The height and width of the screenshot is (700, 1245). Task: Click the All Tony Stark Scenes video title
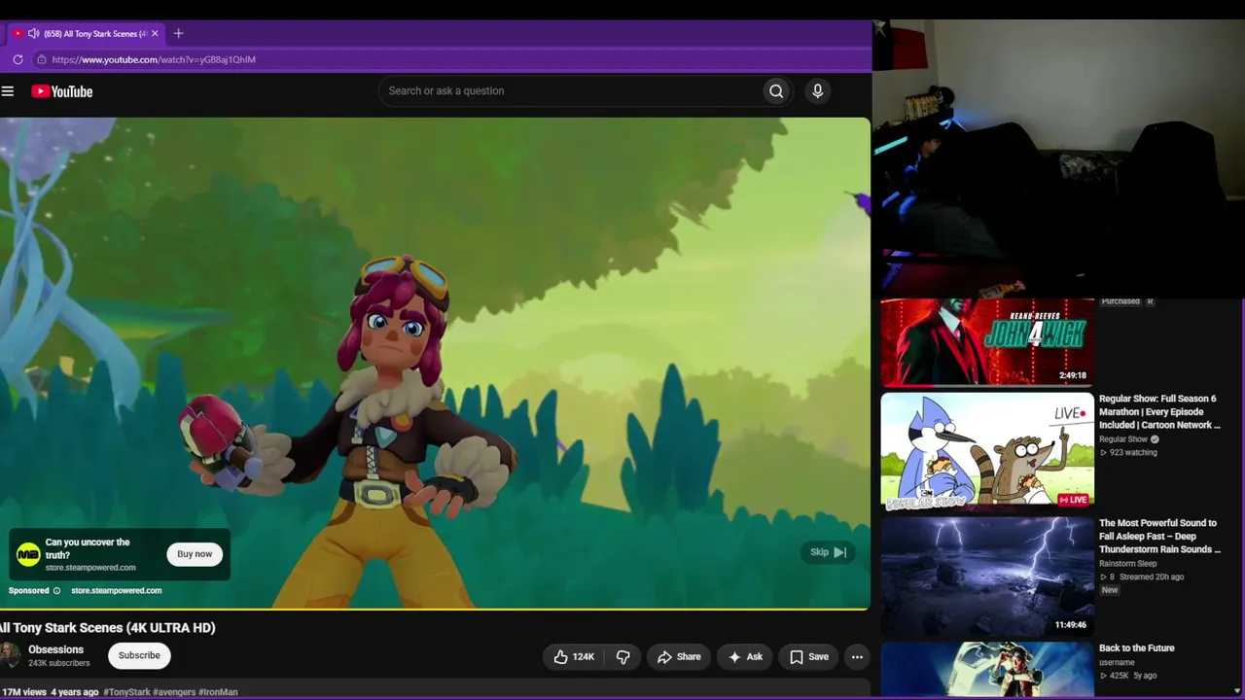tap(107, 628)
